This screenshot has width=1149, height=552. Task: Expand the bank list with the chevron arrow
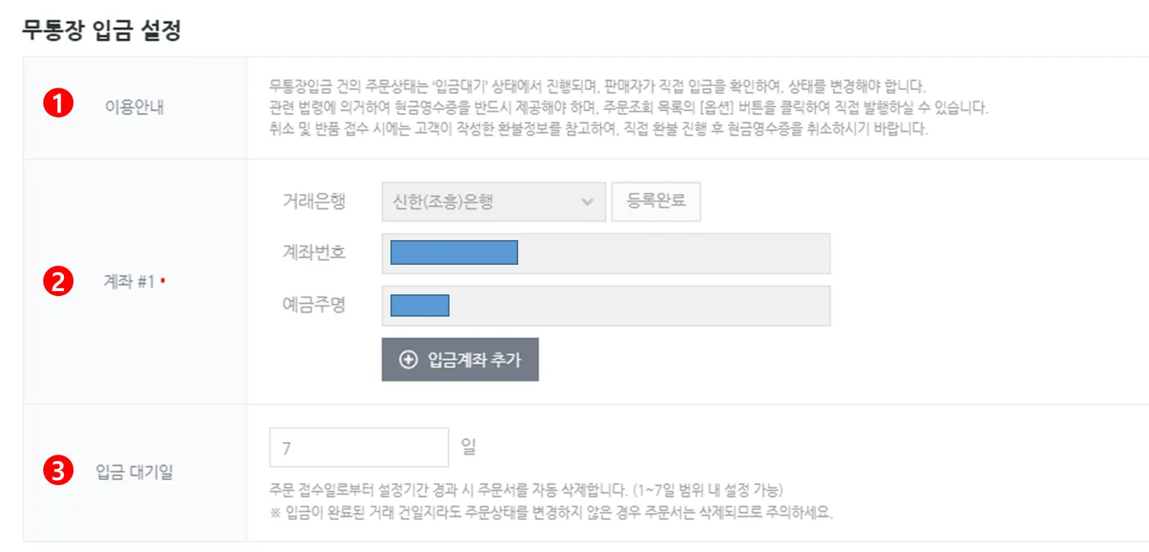point(588,202)
